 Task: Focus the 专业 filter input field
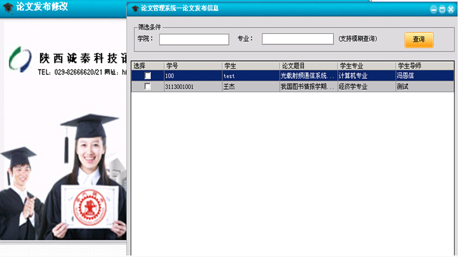point(298,39)
